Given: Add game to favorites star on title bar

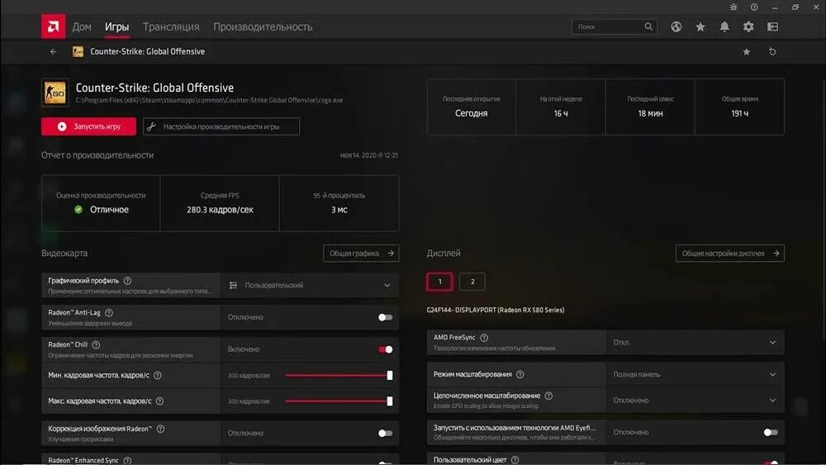Looking at the screenshot, I should (747, 51).
